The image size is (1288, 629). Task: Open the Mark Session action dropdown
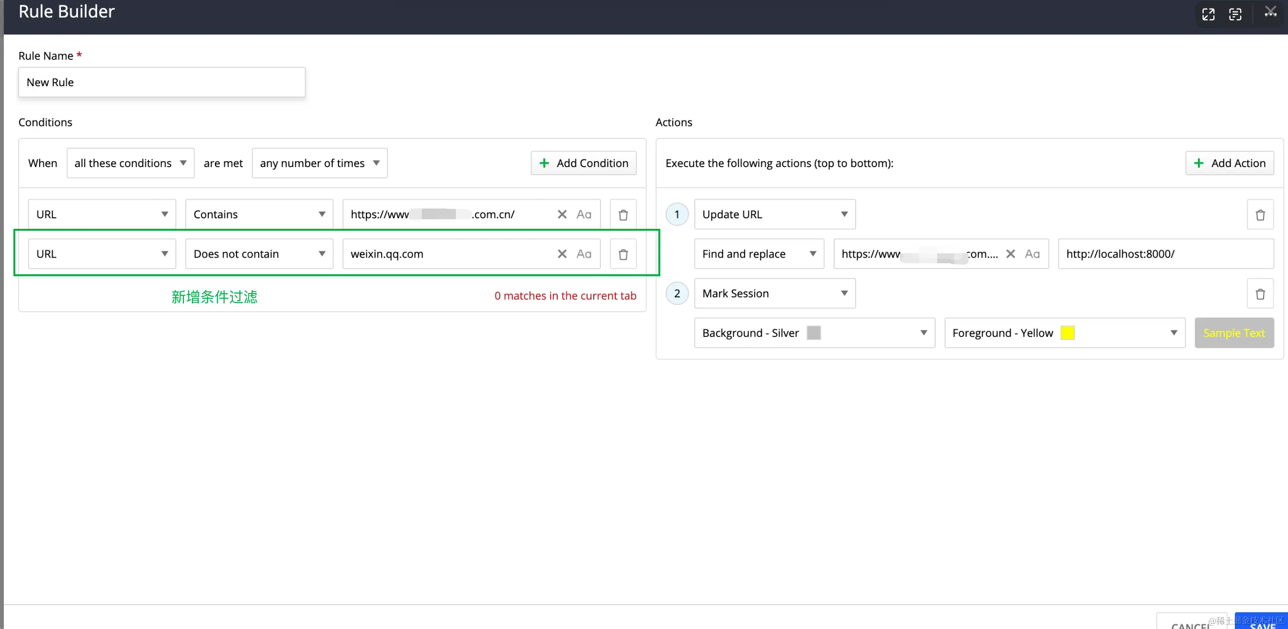coord(775,293)
